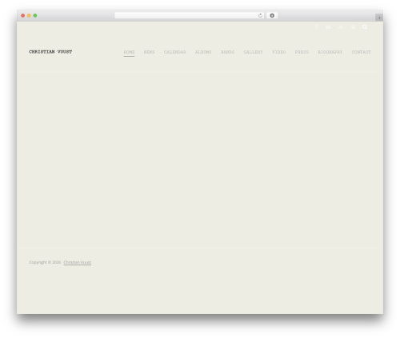Open a new tab with the plus button
The height and width of the screenshot is (338, 400).
coord(379,18)
